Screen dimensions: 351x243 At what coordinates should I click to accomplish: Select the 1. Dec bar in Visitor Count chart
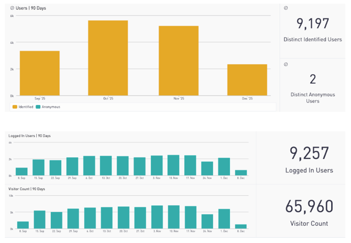[x=224, y=219]
